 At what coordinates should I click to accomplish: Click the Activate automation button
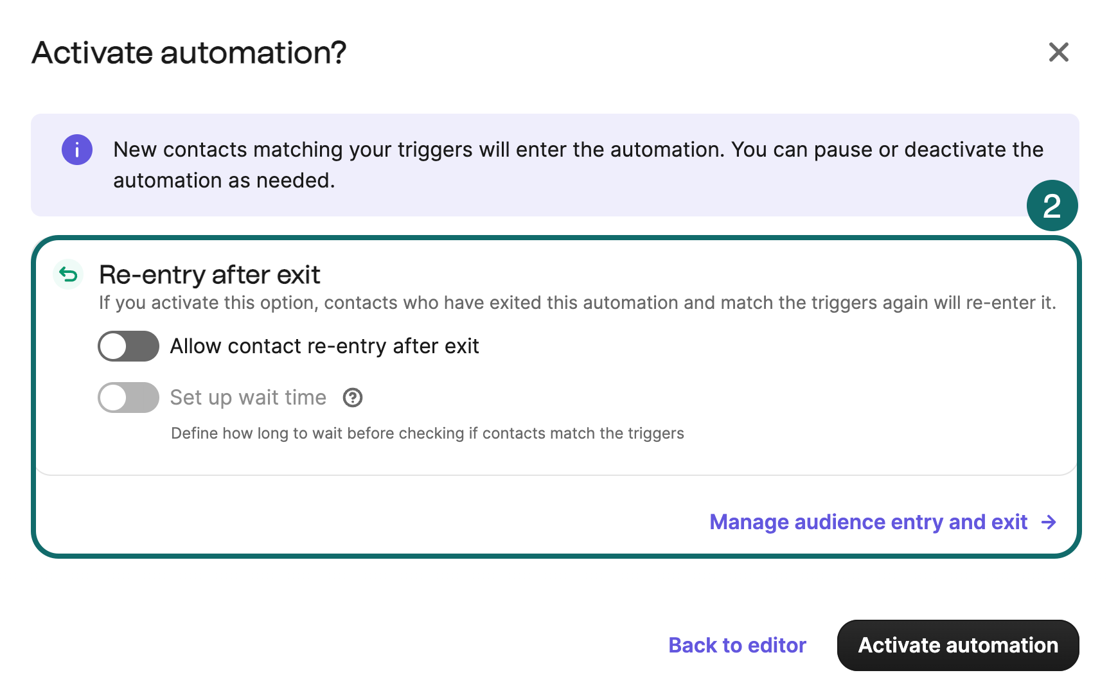pos(958,645)
